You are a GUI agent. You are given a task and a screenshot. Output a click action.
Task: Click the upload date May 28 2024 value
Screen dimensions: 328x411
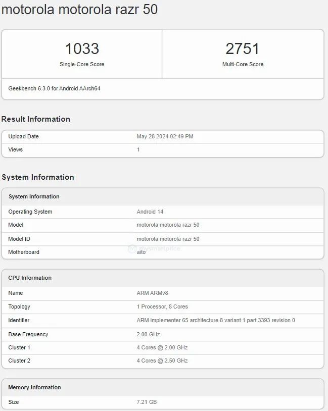coord(165,136)
